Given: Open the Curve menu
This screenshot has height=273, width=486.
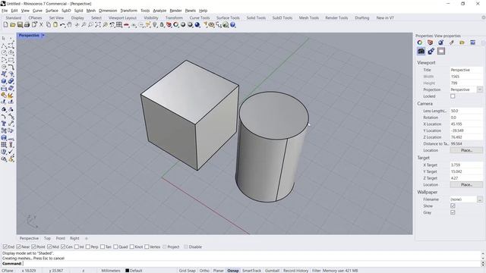Looking at the screenshot, I should click(x=37, y=11).
